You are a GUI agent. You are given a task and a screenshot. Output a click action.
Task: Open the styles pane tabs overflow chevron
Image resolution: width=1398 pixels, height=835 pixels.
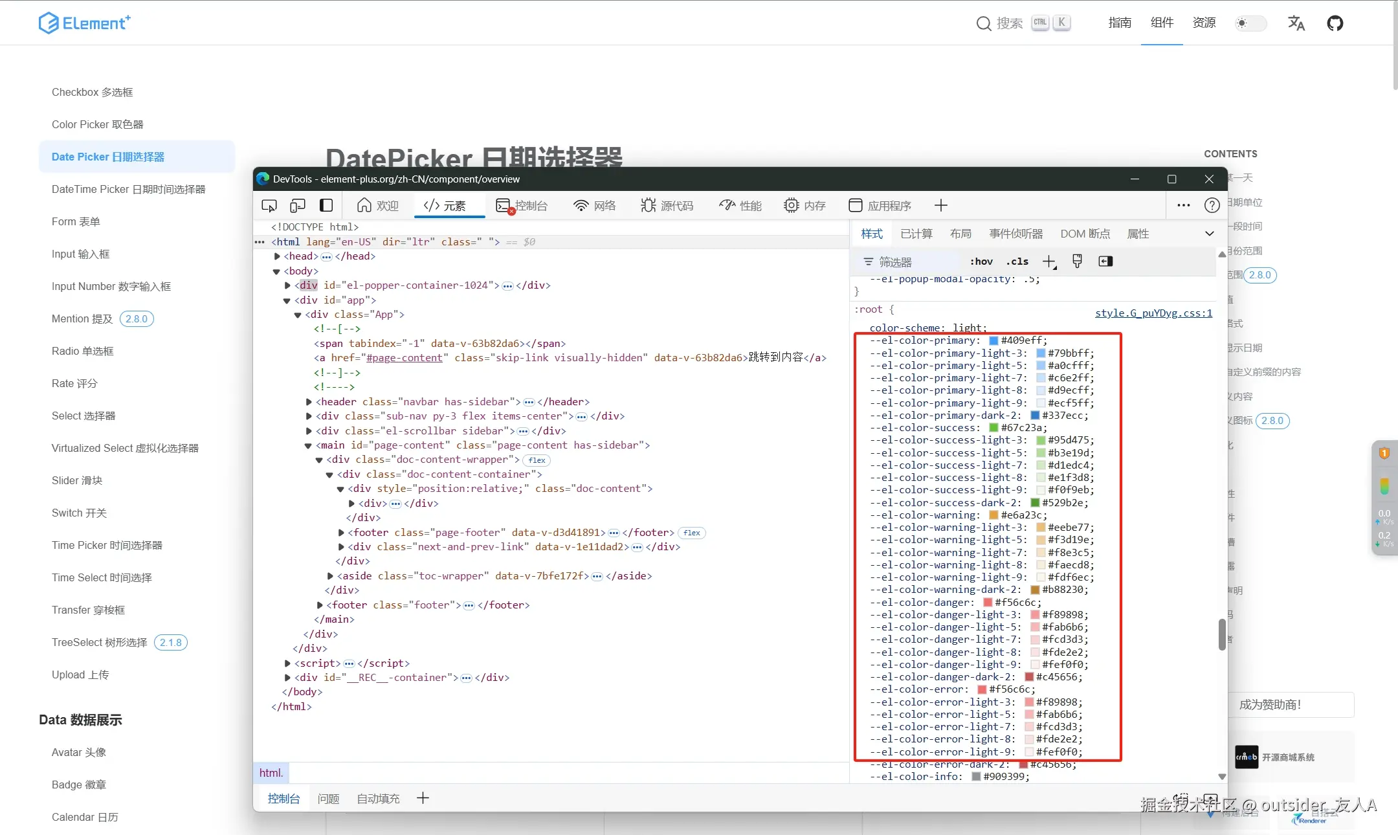pos(1209,234)
